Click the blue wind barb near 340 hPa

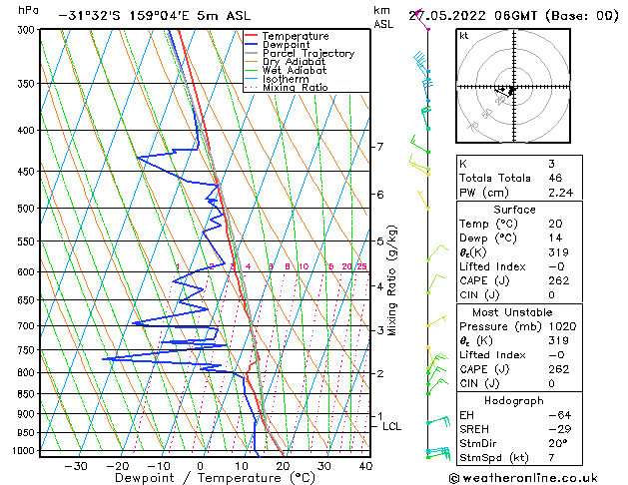(x=421, y=63)
